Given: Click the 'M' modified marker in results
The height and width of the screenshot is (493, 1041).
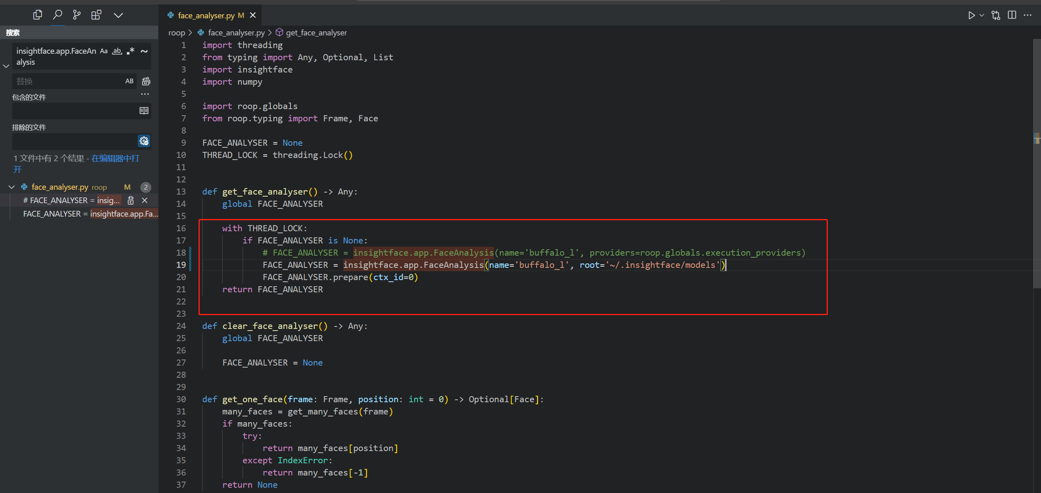Looking at the screenshot, I should 127,187.
